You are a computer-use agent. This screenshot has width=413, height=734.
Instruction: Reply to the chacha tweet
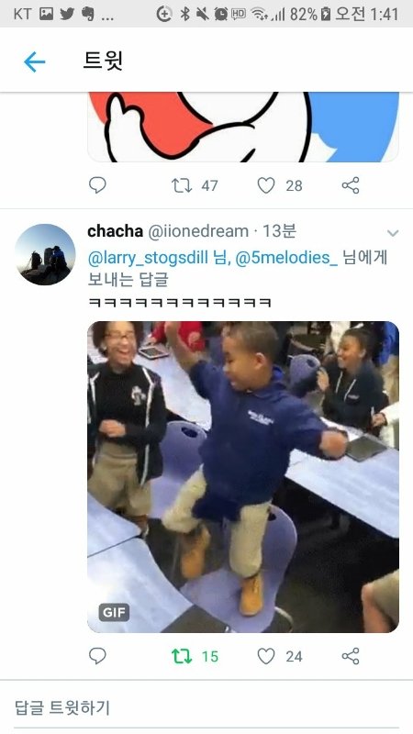(97, 656)
